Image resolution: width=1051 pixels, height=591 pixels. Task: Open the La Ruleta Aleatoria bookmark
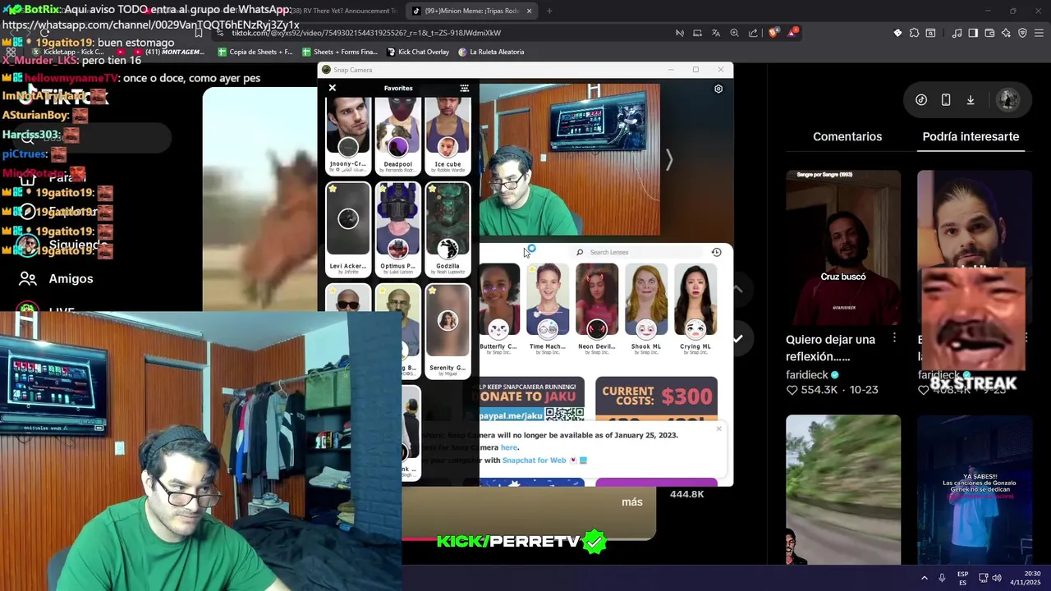click(x=491, y=52)
